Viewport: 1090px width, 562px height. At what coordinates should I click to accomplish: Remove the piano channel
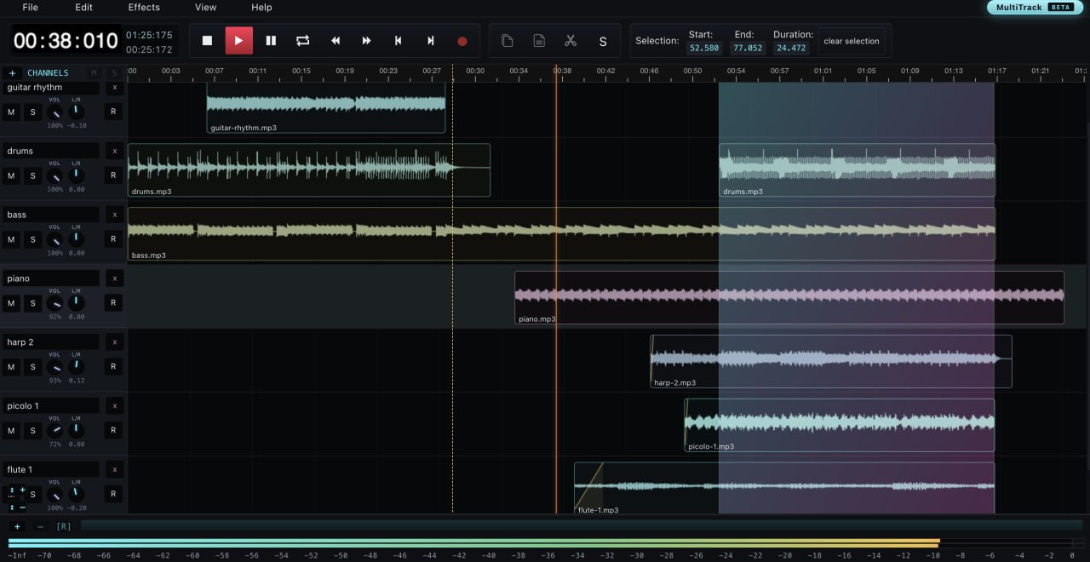pyautogui.click(x=114, y=278)
